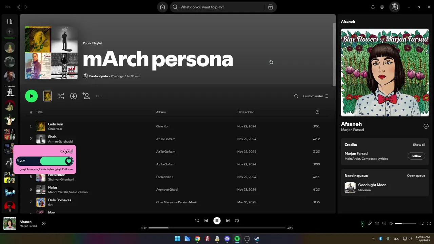
Task: Toggle shuffle in the player bar
Action: pyautogui.click(x=197, y=221)
